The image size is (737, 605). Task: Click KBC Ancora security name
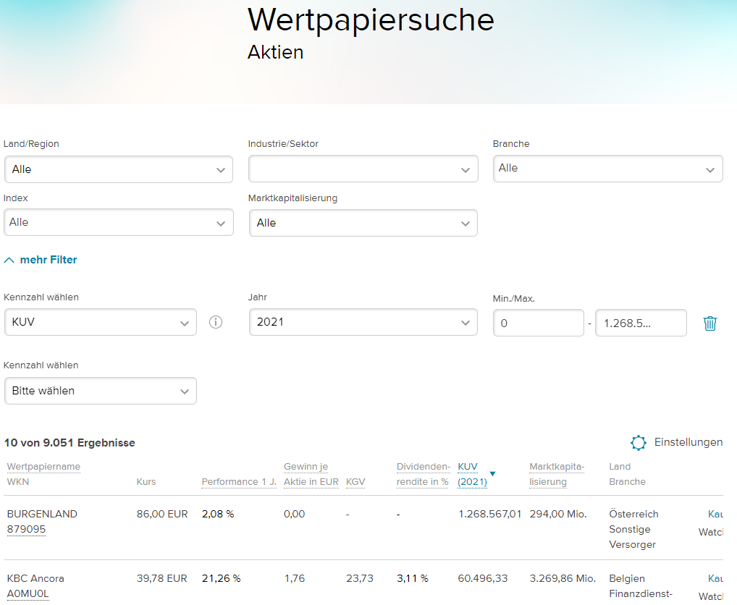click(x=35, y=579)
